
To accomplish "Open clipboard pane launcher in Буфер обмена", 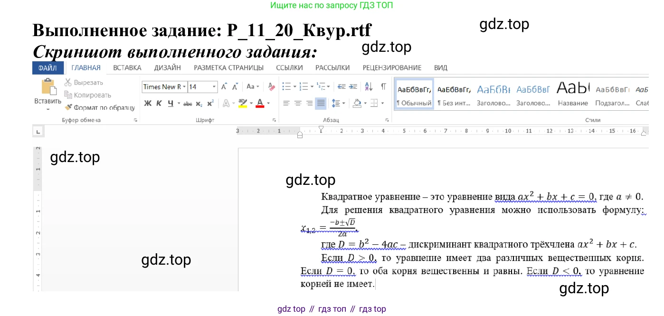I will coord(136,120).
